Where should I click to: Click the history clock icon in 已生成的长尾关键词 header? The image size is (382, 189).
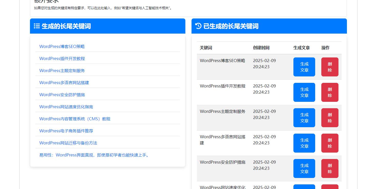[x=197, y=26]
